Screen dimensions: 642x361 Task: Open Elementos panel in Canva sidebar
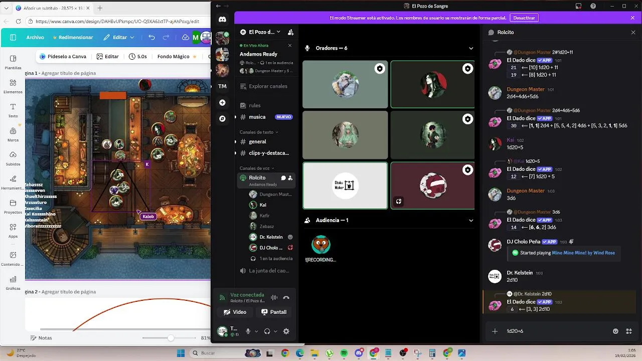[13, 86]
